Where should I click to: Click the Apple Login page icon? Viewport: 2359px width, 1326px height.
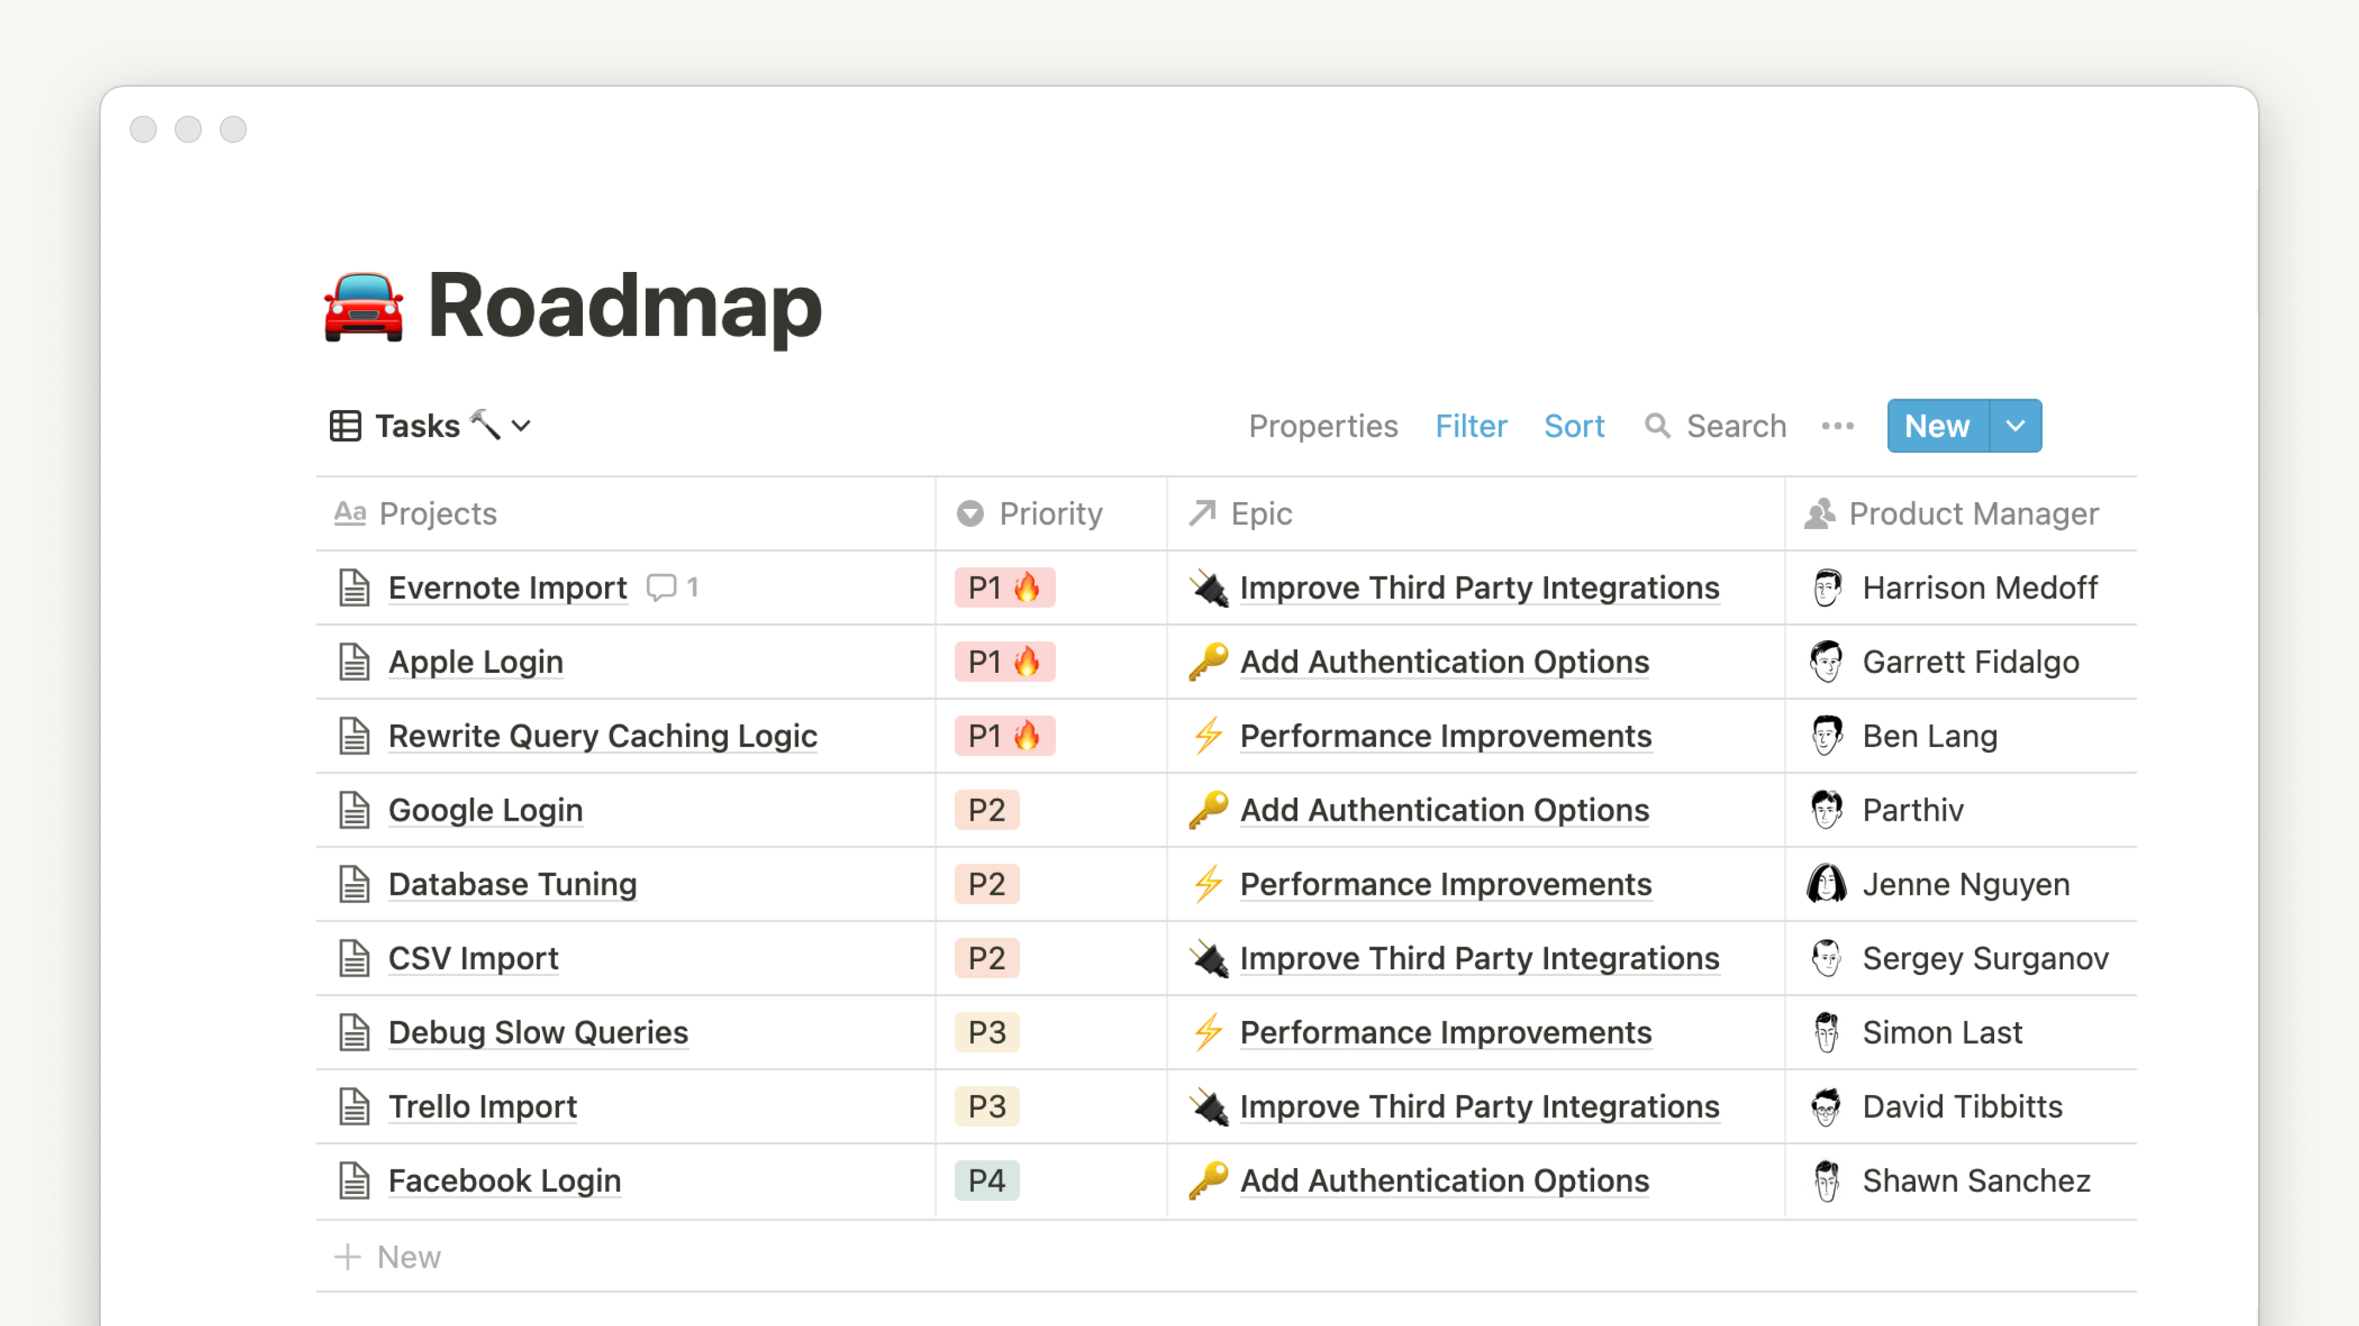click(354, 662)
